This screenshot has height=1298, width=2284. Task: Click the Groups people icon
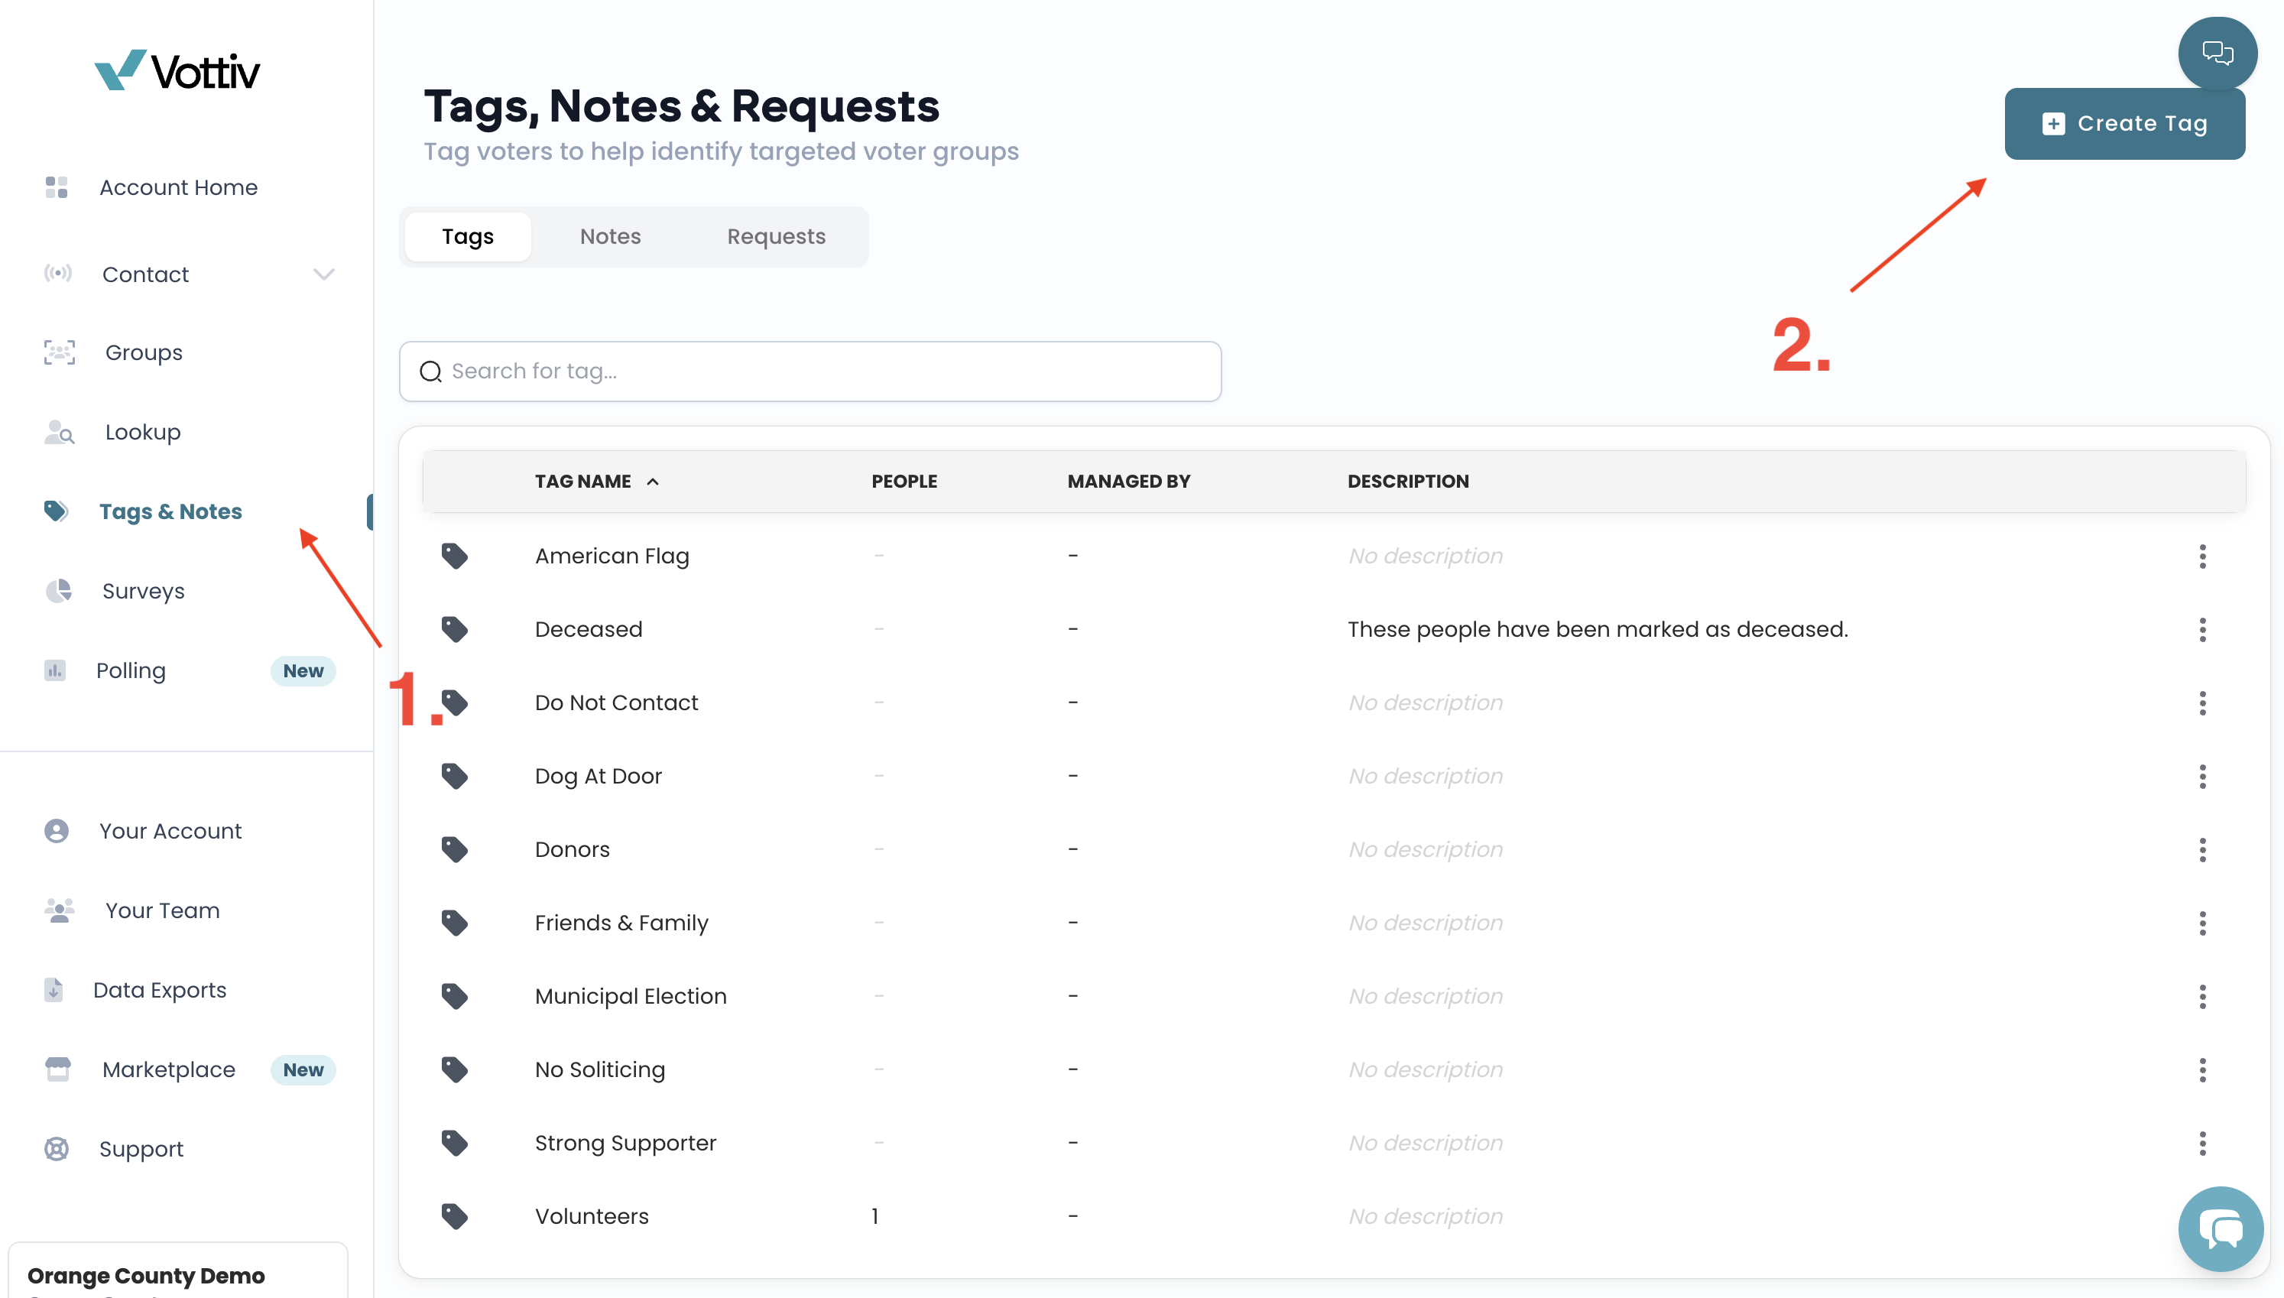pyautogui.click(x=59, y=353)
